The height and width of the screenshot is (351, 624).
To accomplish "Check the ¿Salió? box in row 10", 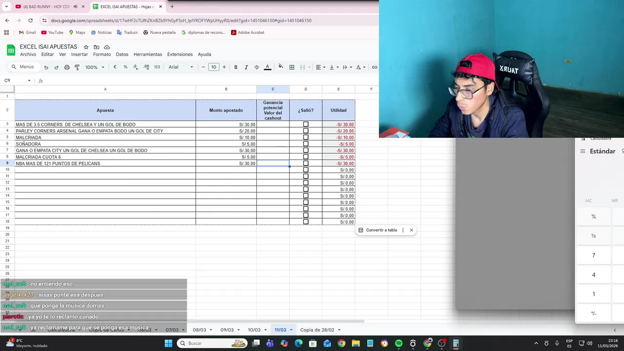I will coord(306,170).
